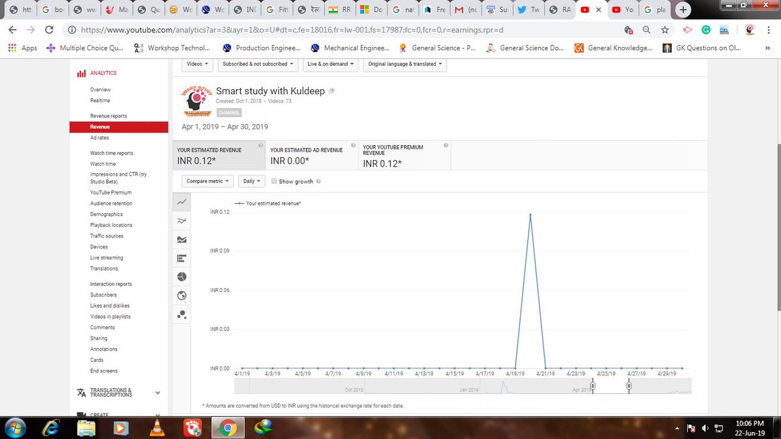
Task: Click Translations & Transcriptions sidebar icon
Action: point(81,393)
